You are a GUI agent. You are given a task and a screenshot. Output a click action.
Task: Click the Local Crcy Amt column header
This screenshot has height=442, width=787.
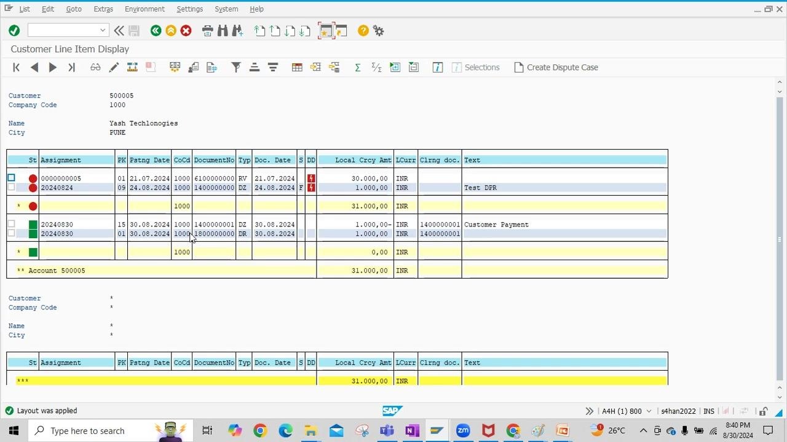point(355,160)
